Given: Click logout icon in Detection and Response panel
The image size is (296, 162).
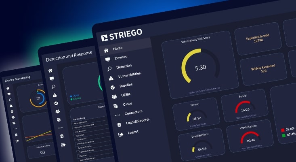Looking at the screenshot, I should point(63,145).
